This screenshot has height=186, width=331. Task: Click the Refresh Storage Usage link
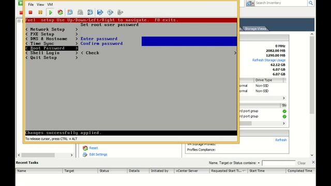(x=269, y=60)
